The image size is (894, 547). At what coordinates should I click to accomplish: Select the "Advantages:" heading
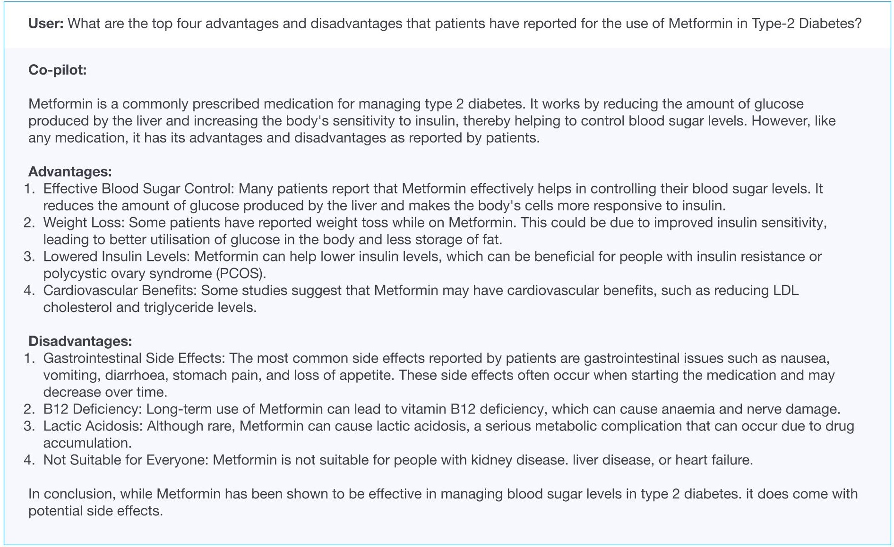[x=70, y=171]
